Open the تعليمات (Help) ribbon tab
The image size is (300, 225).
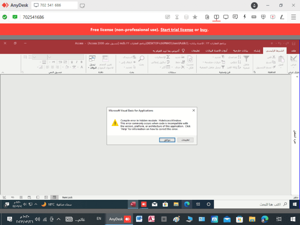point(195,51)
